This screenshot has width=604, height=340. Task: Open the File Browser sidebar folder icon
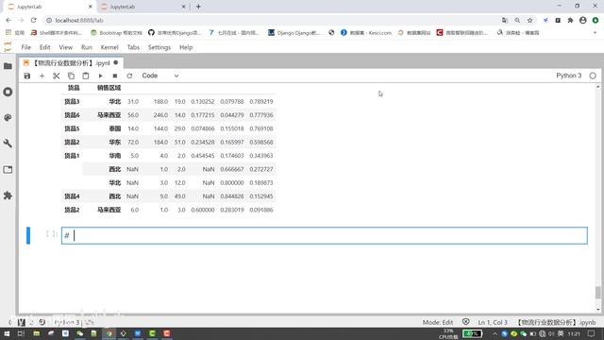pos(8,66)
